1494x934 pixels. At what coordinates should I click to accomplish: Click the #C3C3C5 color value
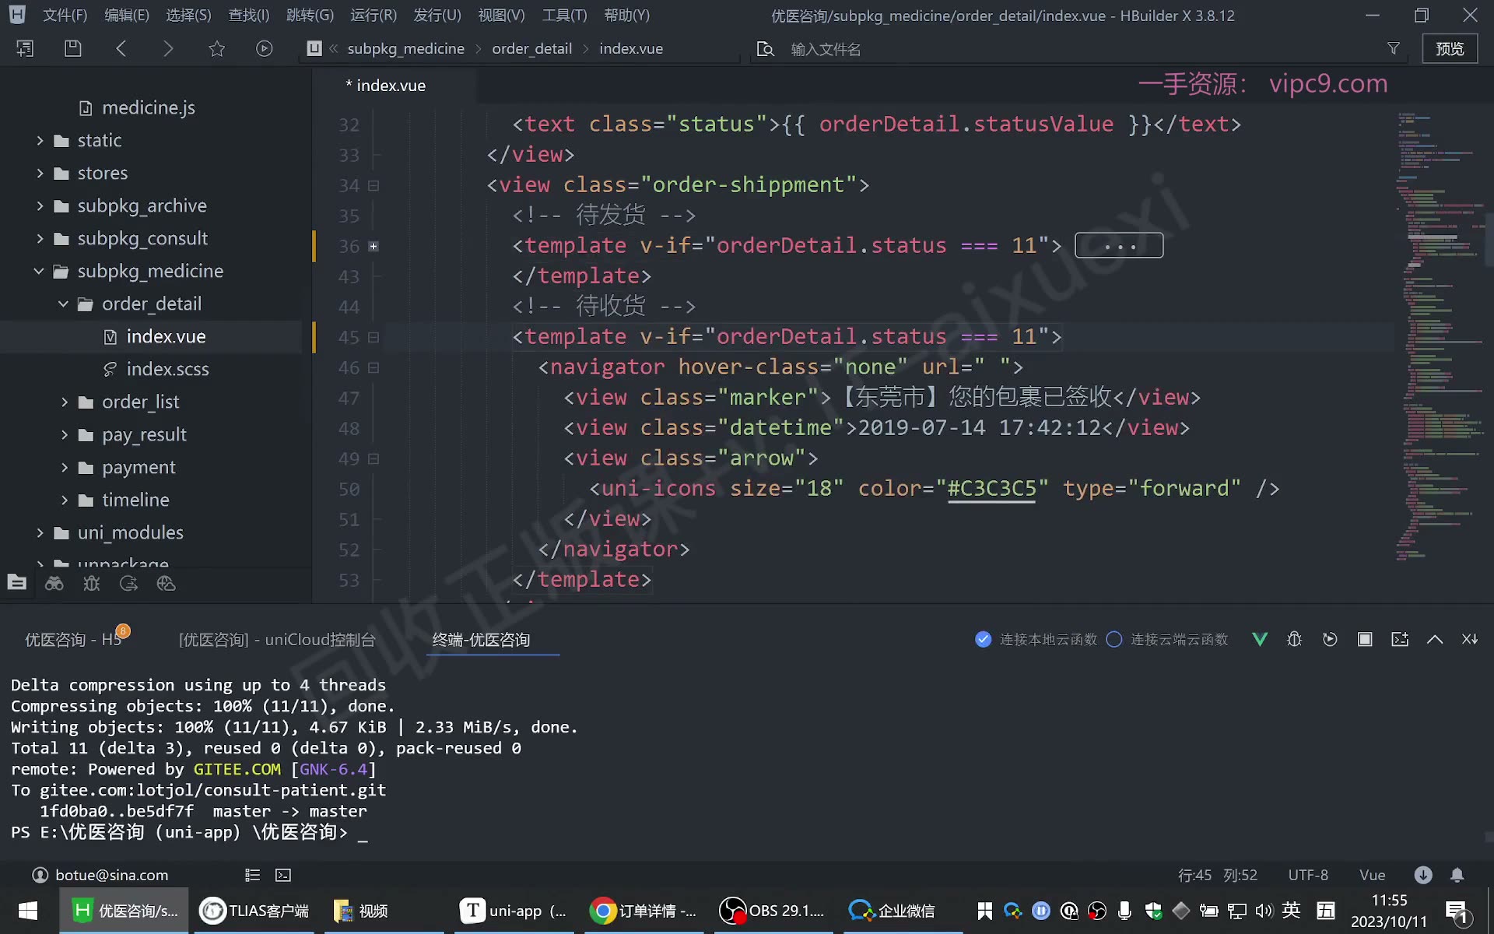coord(992,489)
